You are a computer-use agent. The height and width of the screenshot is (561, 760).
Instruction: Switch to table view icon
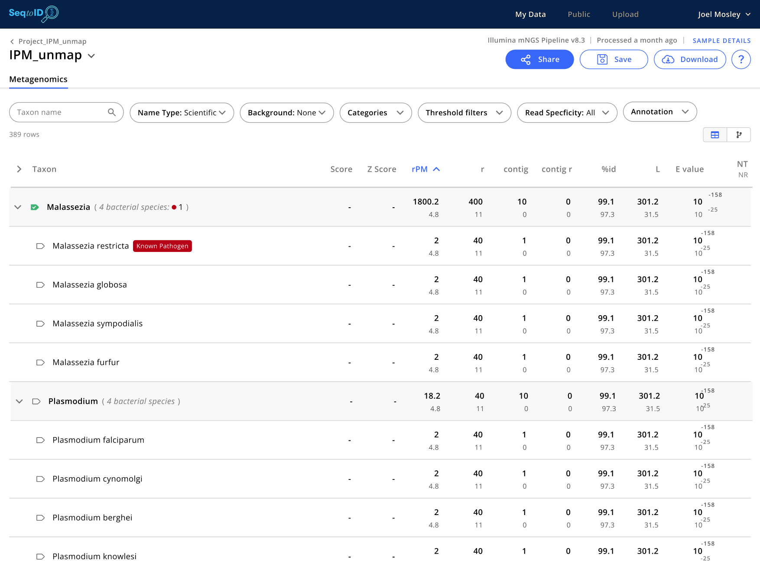coord(715,135)
